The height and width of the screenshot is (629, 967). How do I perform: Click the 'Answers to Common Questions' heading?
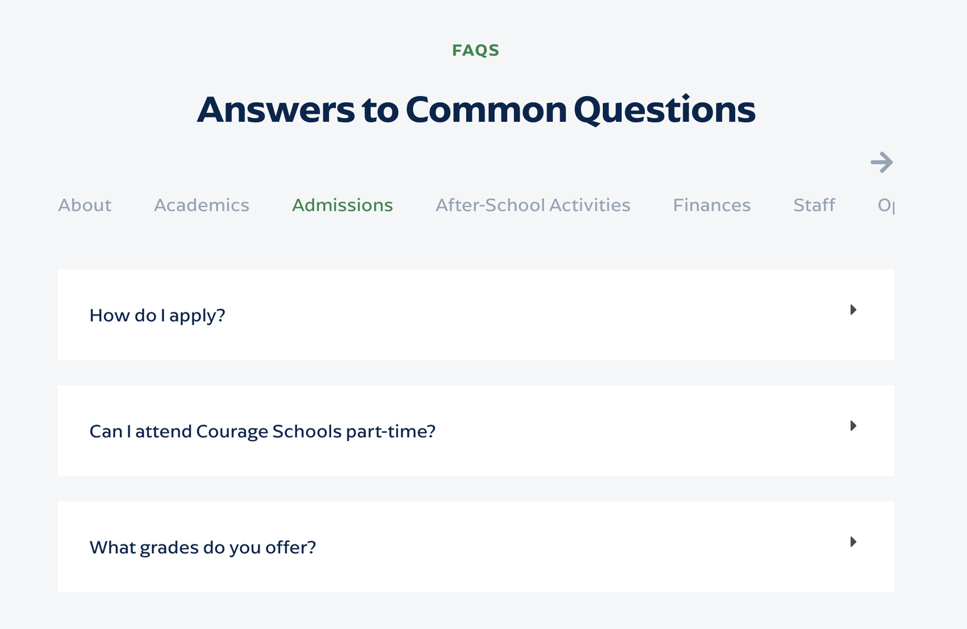(x=476, y=109)
